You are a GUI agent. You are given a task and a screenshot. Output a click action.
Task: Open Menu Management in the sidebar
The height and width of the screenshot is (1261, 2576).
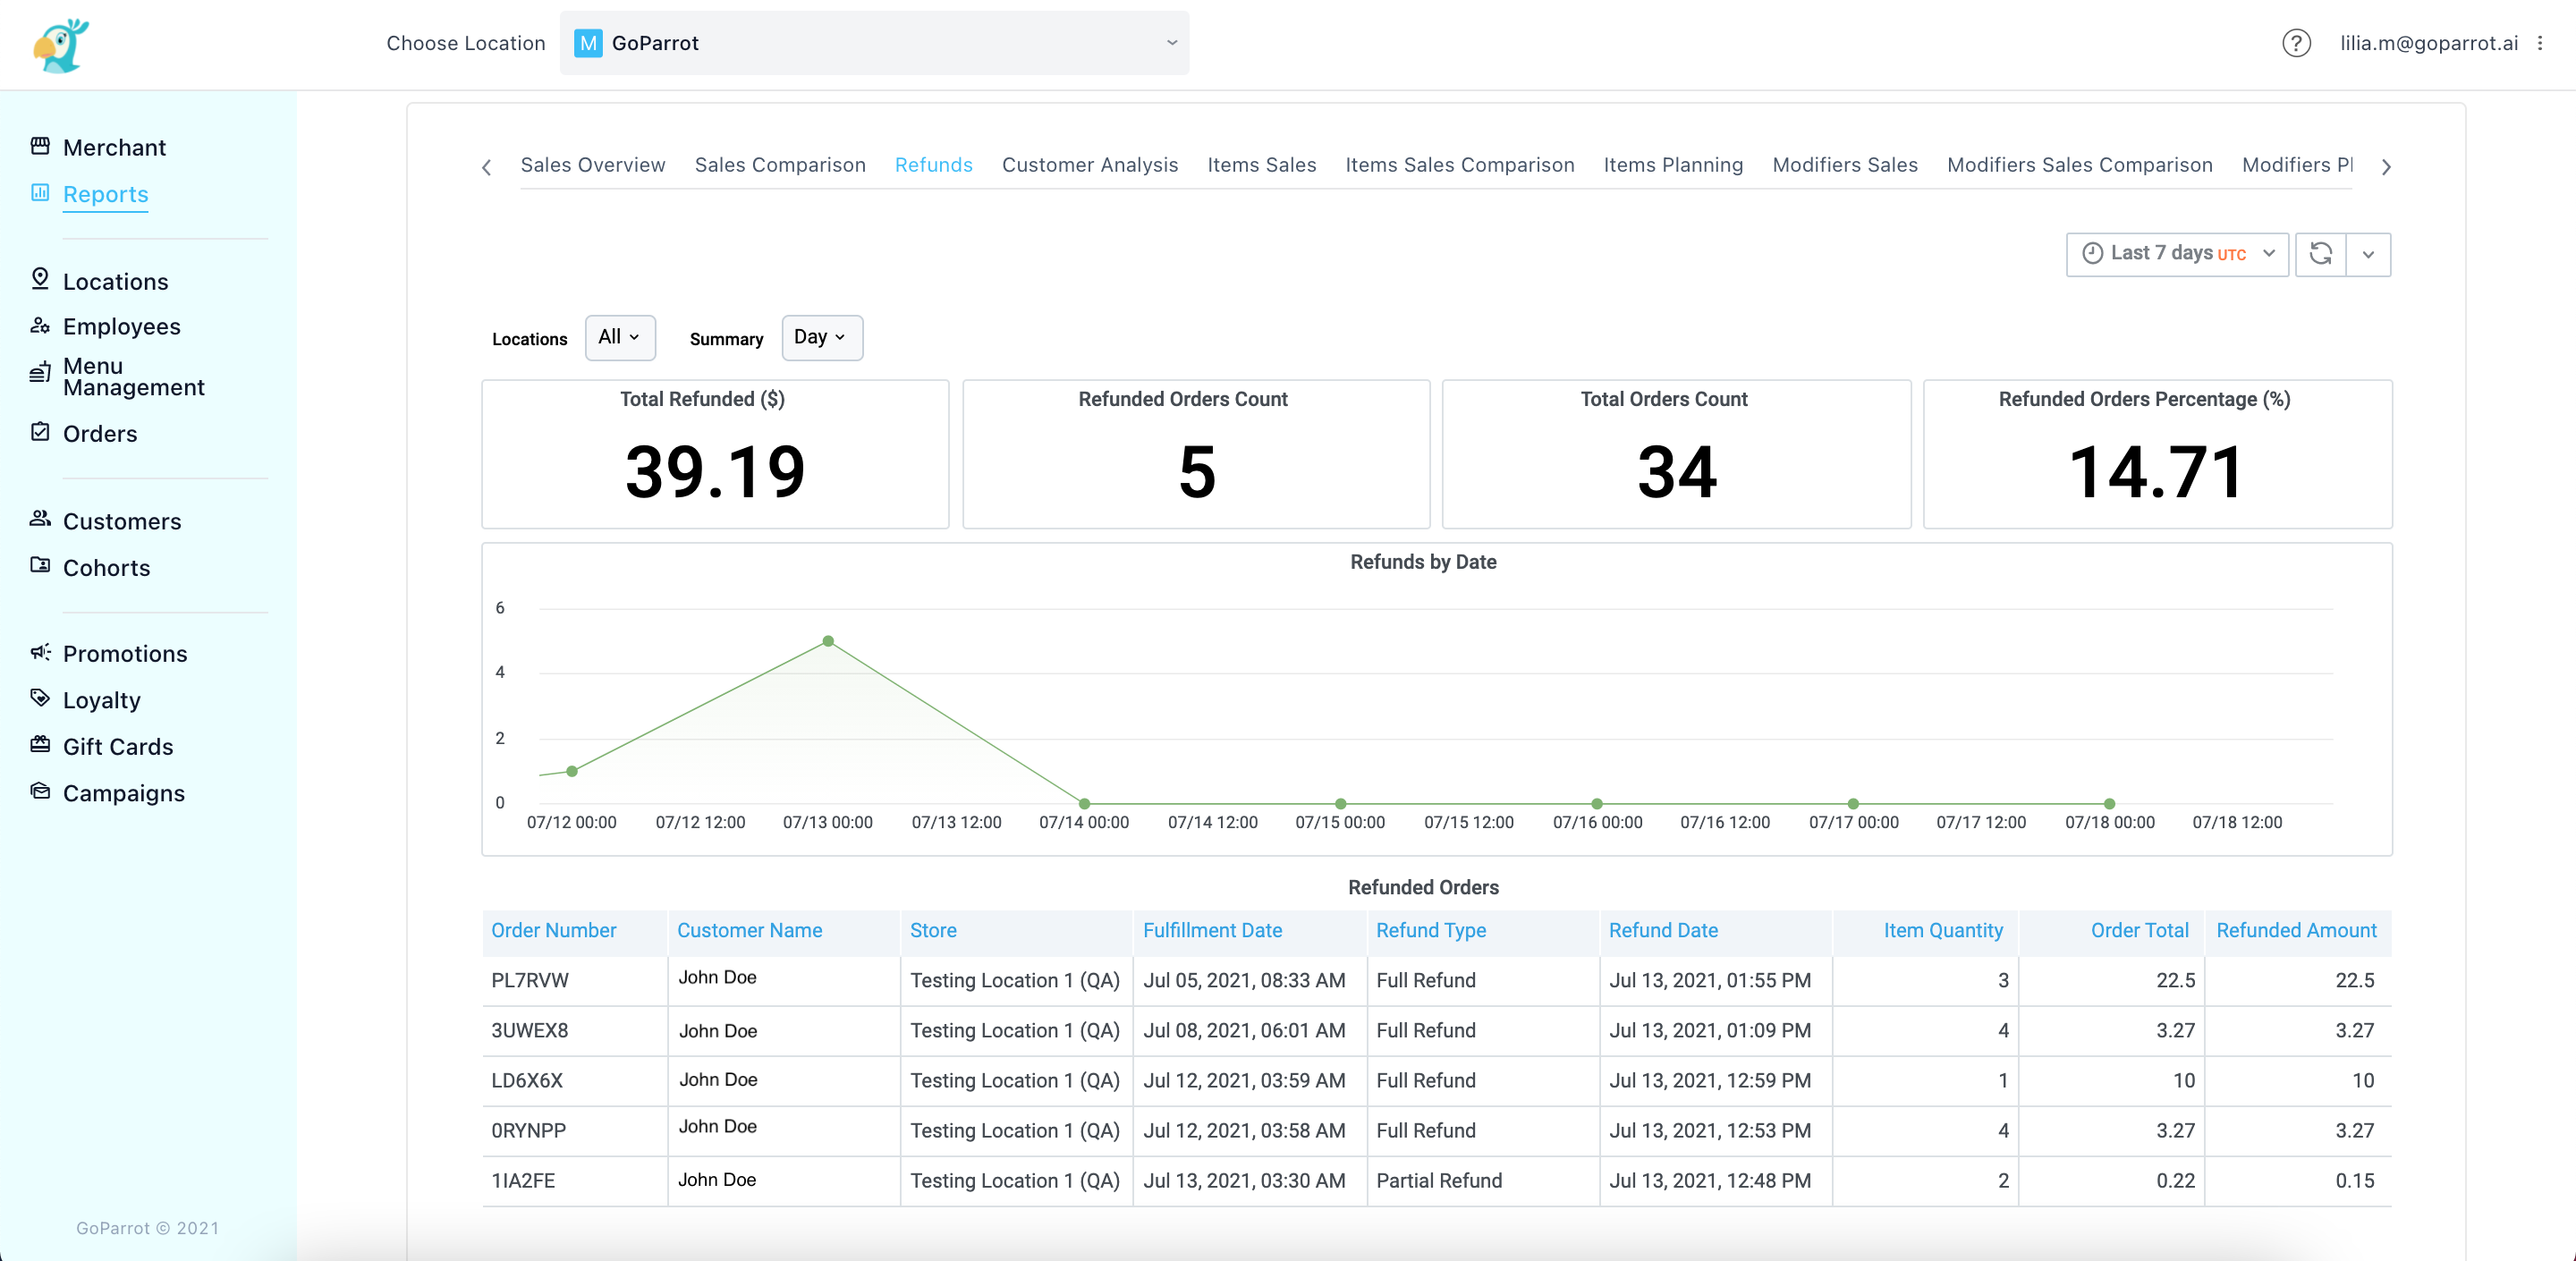pos(133,376)
